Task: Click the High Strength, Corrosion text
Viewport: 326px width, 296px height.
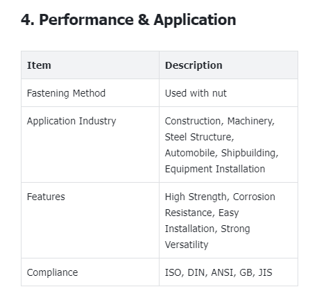Action: (220, 197)
